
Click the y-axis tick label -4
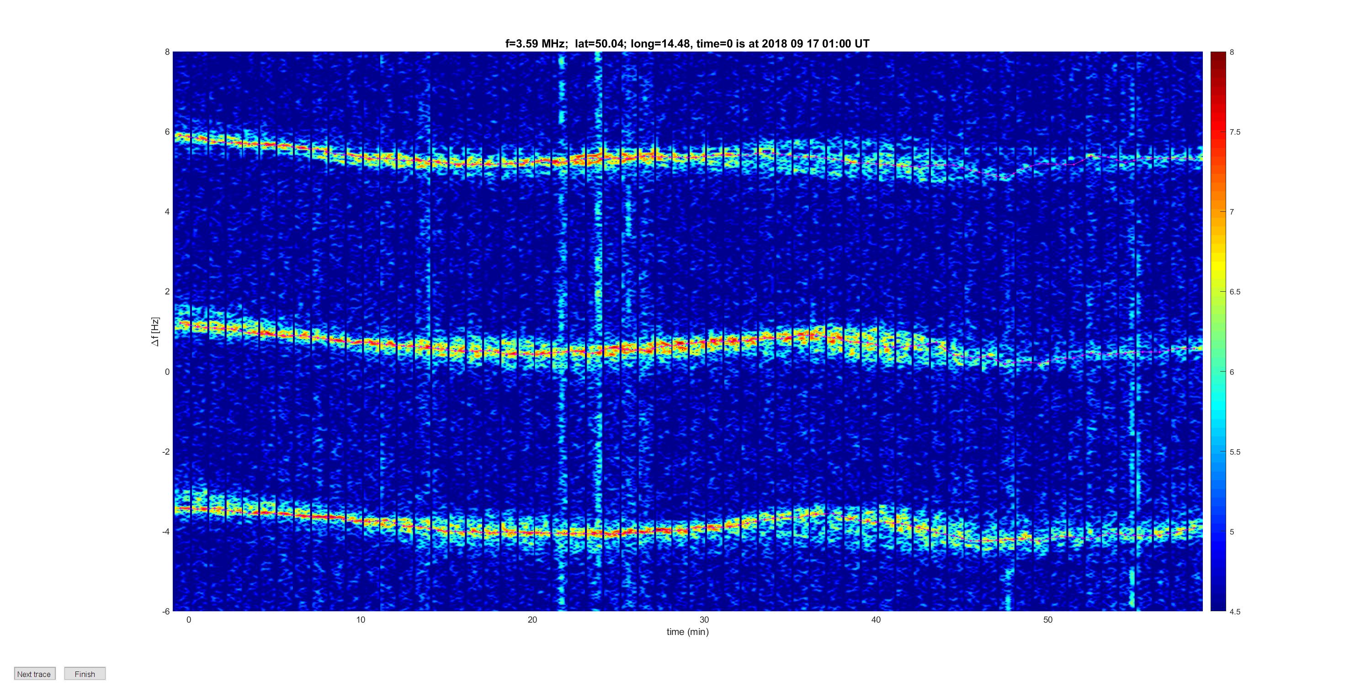[x=165, y=531]
